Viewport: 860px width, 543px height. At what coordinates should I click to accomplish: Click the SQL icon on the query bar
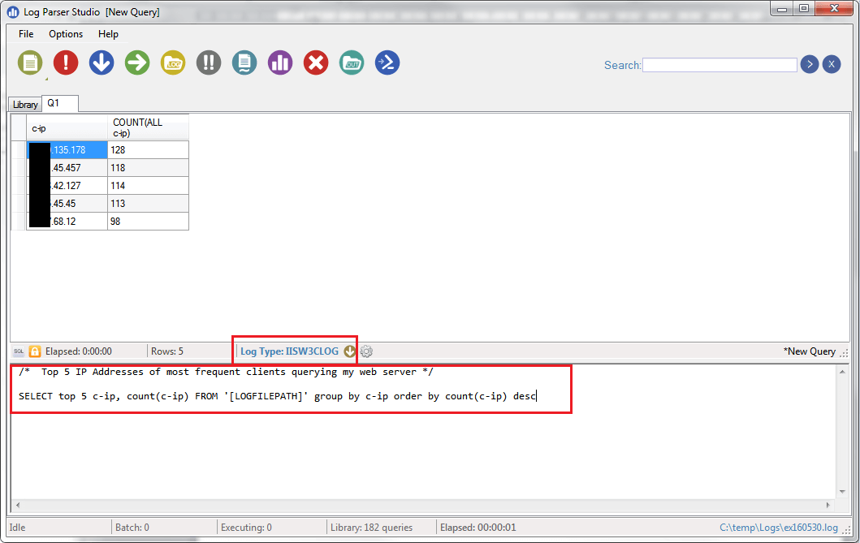click(x=19, y=351)
